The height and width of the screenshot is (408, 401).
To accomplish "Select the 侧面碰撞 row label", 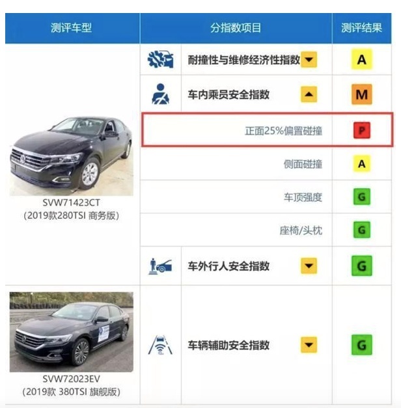I will pos(303,164).
